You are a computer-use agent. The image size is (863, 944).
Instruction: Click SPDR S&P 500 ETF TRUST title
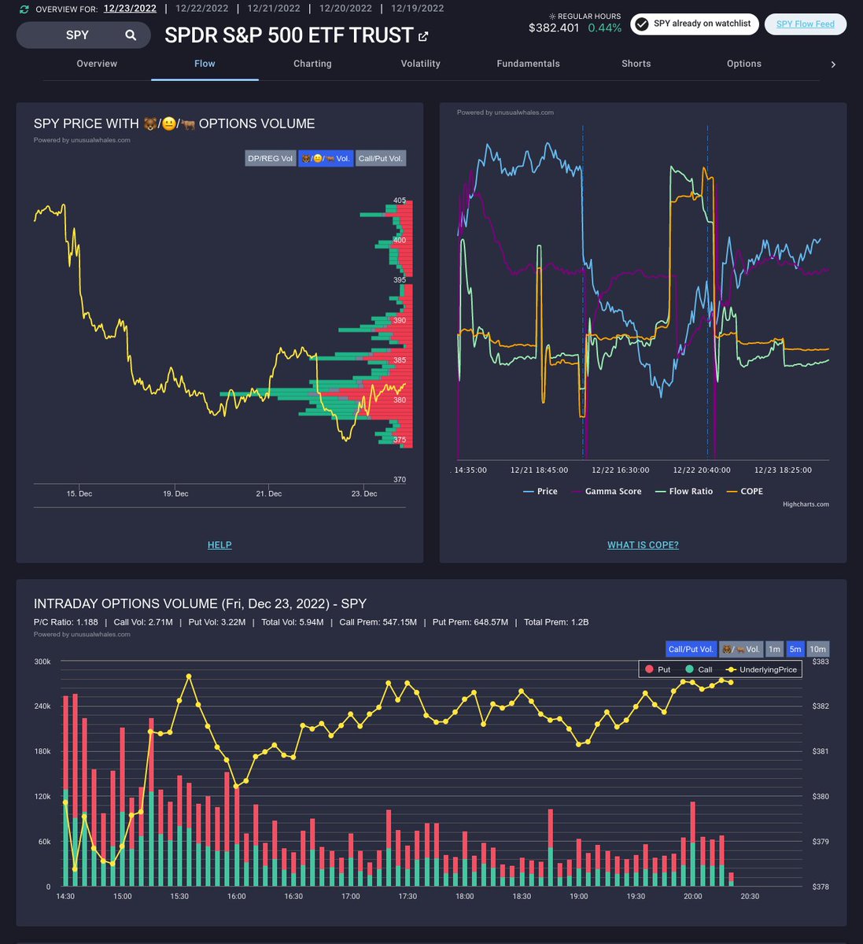click(289, 35)
